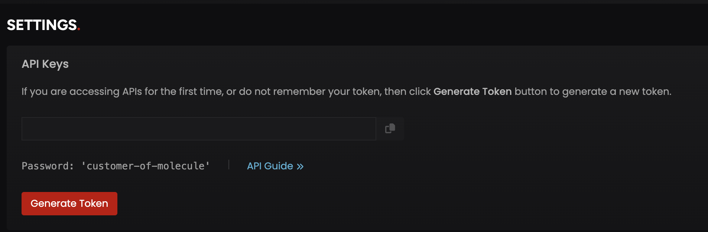Click the 'Password:' label text

(x=48, y=166)
